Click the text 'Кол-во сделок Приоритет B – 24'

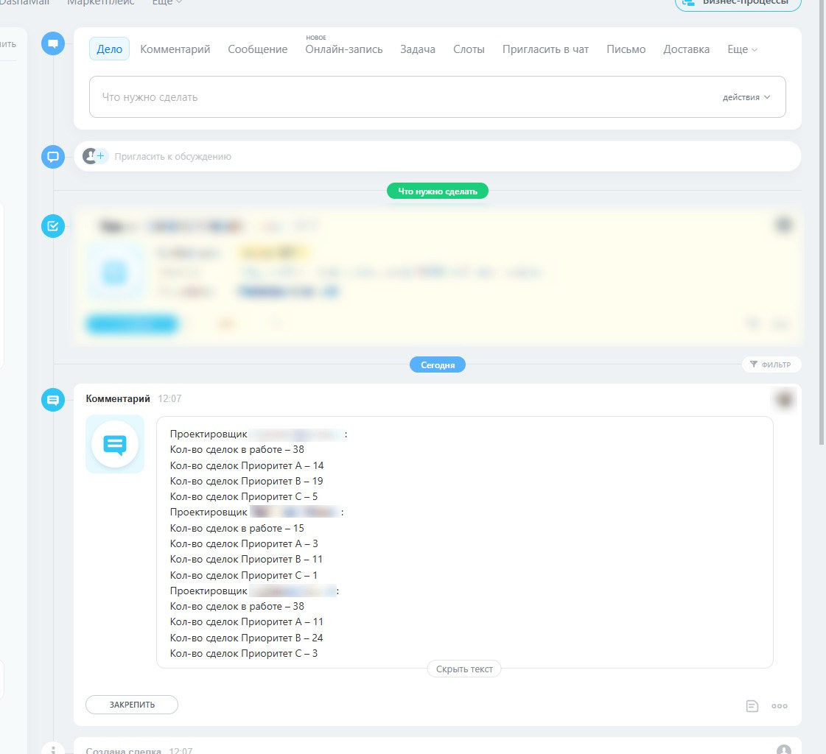247,638
